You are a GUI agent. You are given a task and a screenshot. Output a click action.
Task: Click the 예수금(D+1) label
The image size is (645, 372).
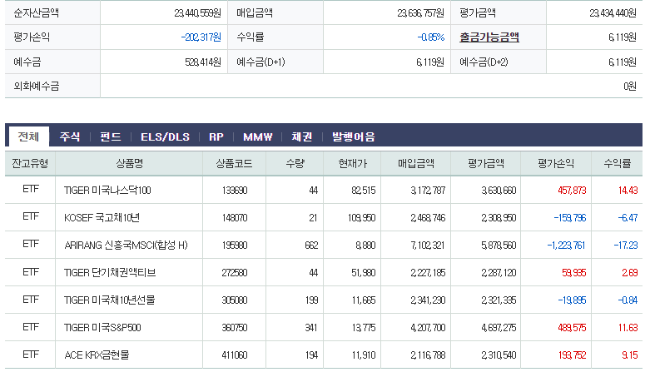click(260, 62)
